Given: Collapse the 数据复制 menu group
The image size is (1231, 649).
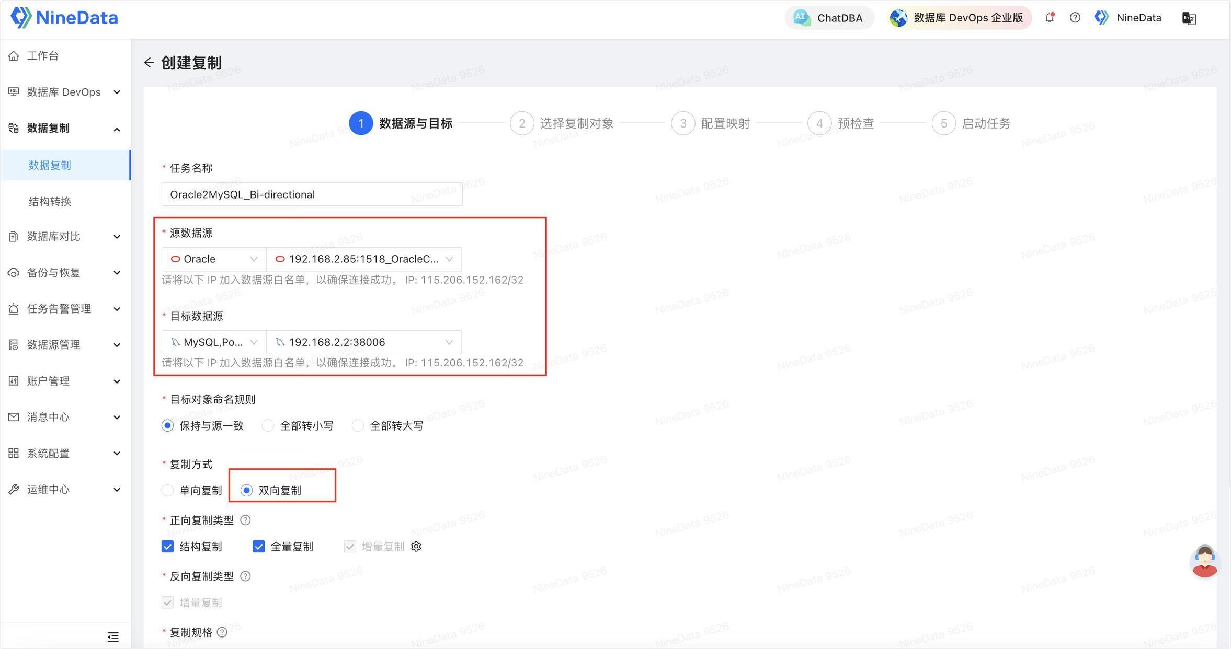Looking at the screenshot, I should 65,128.
